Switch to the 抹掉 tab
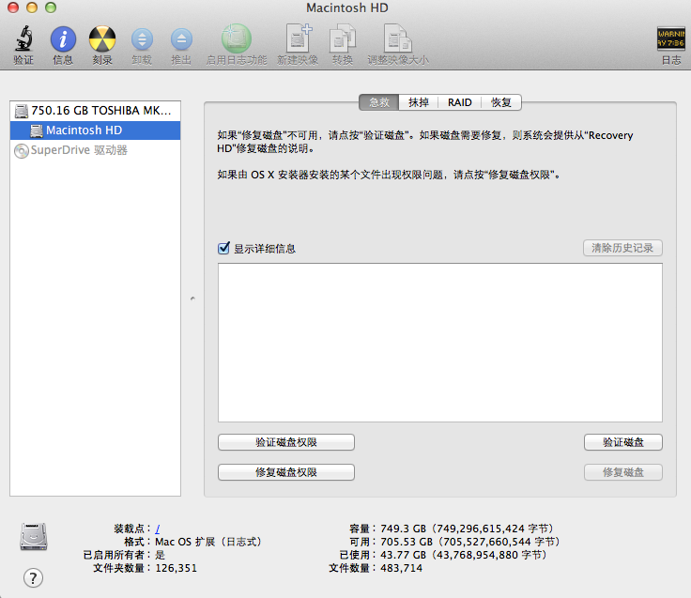The height and width of the screenshot is (598, 691). [x=418, y=102]
